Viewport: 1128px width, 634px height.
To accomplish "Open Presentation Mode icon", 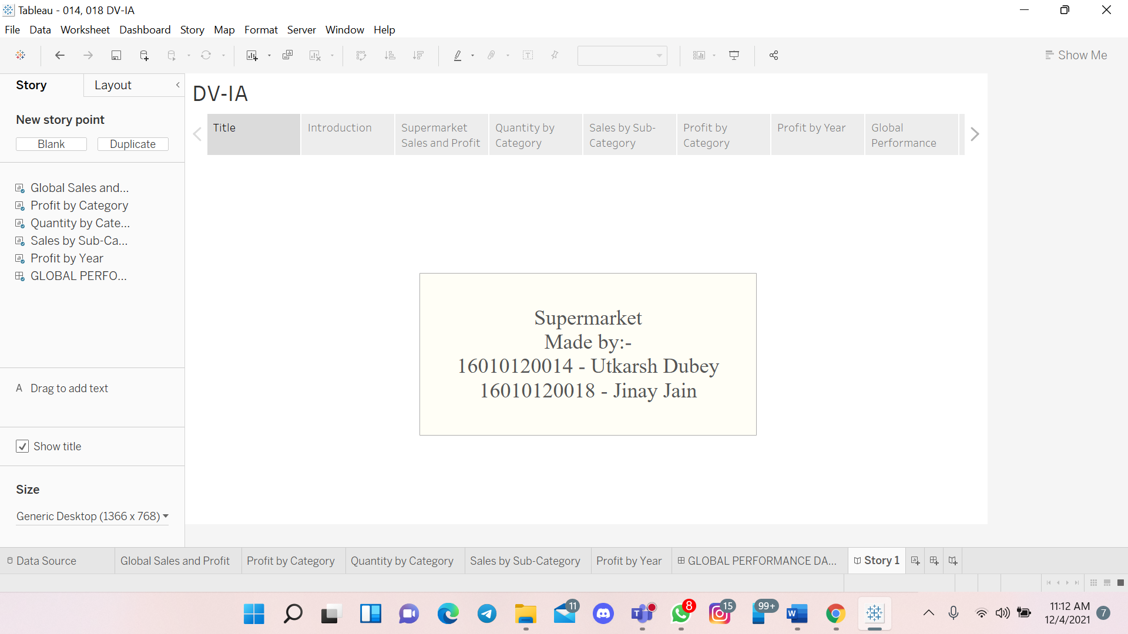I will 734,55.
